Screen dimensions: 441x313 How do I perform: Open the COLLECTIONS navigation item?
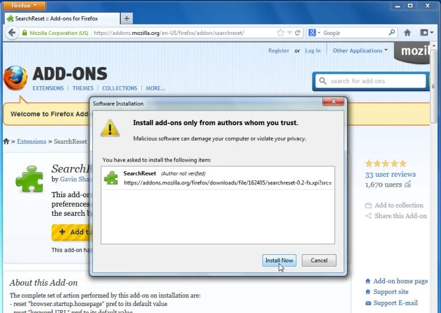point(120,88)
